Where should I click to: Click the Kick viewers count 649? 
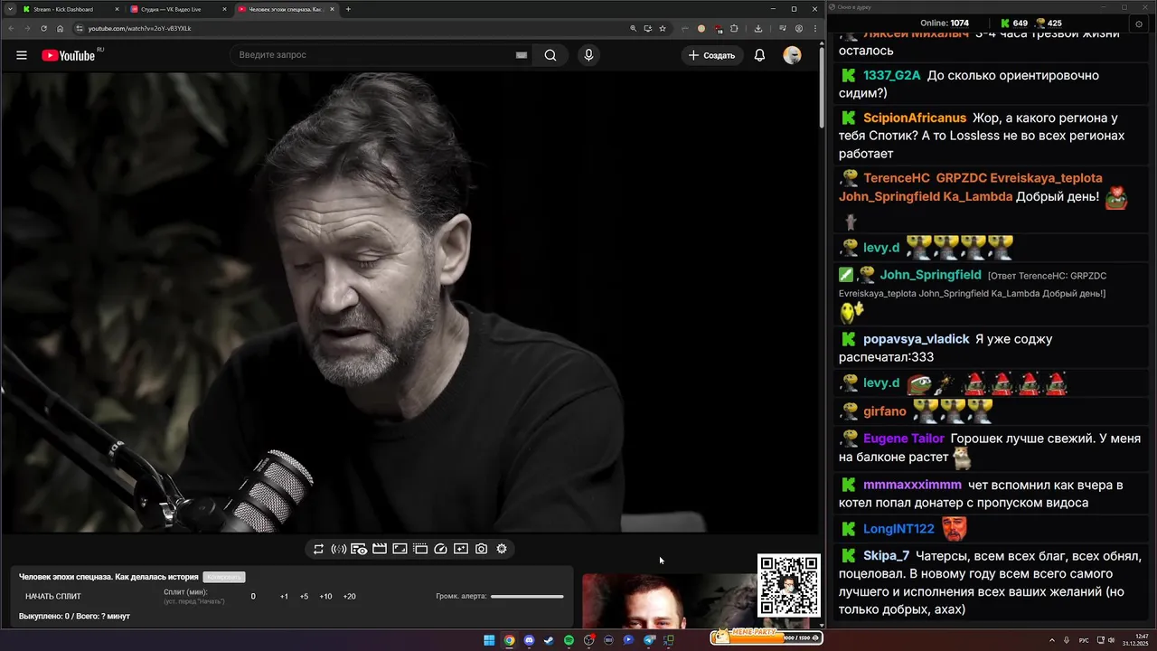[x=1013, y=24]
